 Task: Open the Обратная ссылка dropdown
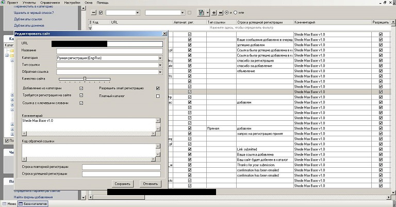[160, 72]
